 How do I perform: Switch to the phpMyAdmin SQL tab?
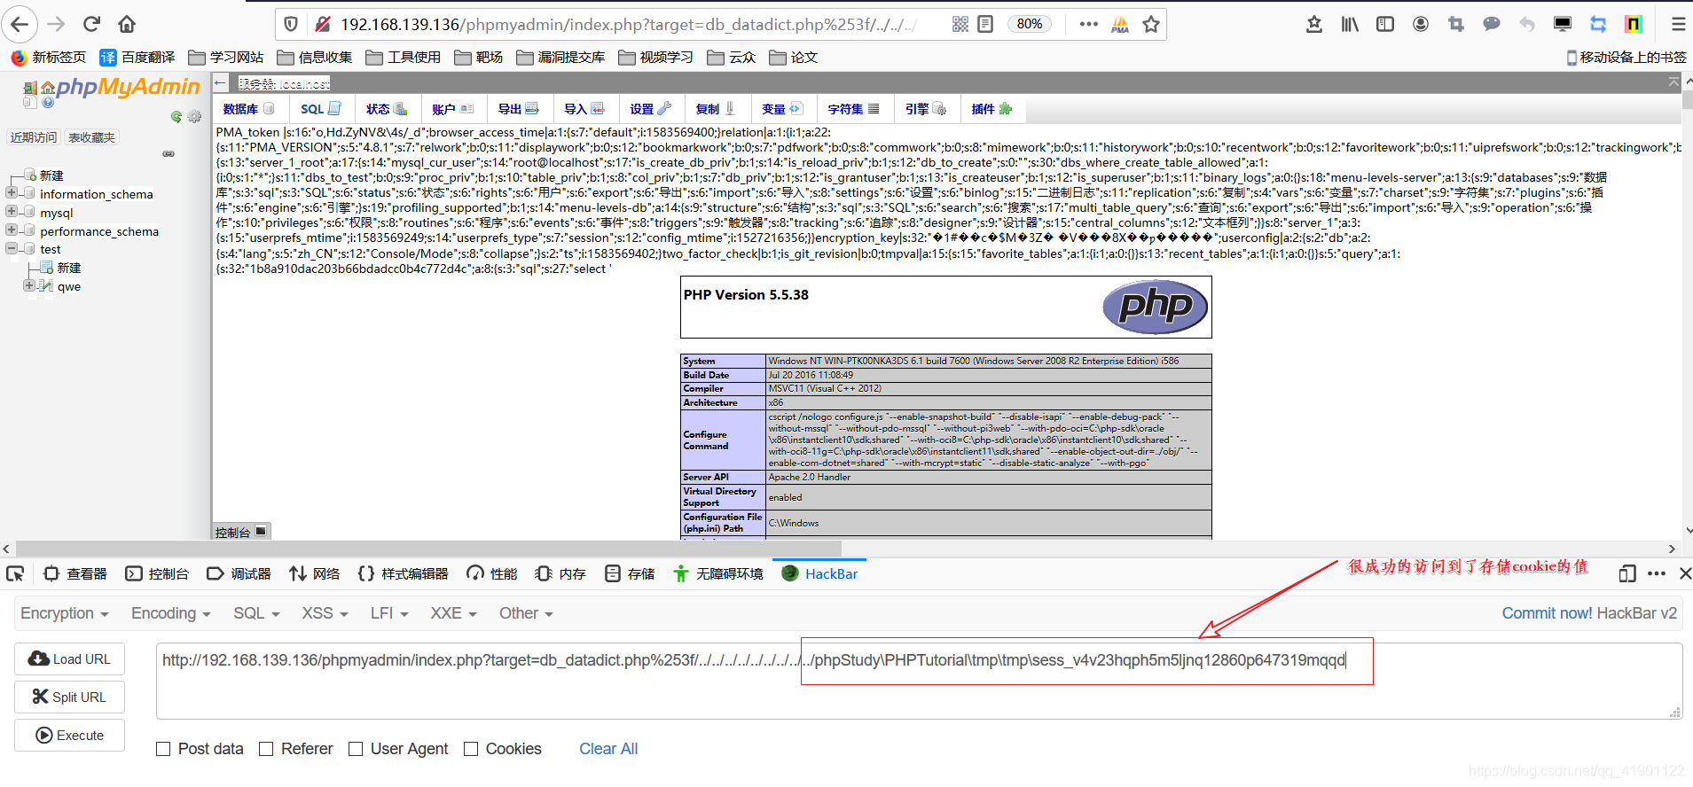320,109
